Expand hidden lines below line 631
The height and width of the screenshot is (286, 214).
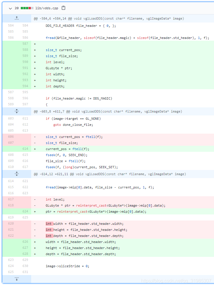click(17, 279)
